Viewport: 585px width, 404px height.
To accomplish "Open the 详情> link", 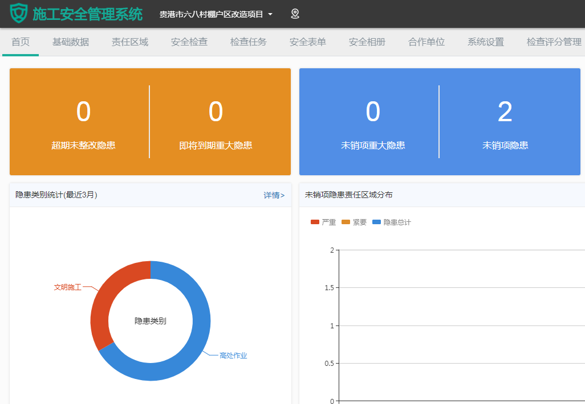I will point(274,195).
